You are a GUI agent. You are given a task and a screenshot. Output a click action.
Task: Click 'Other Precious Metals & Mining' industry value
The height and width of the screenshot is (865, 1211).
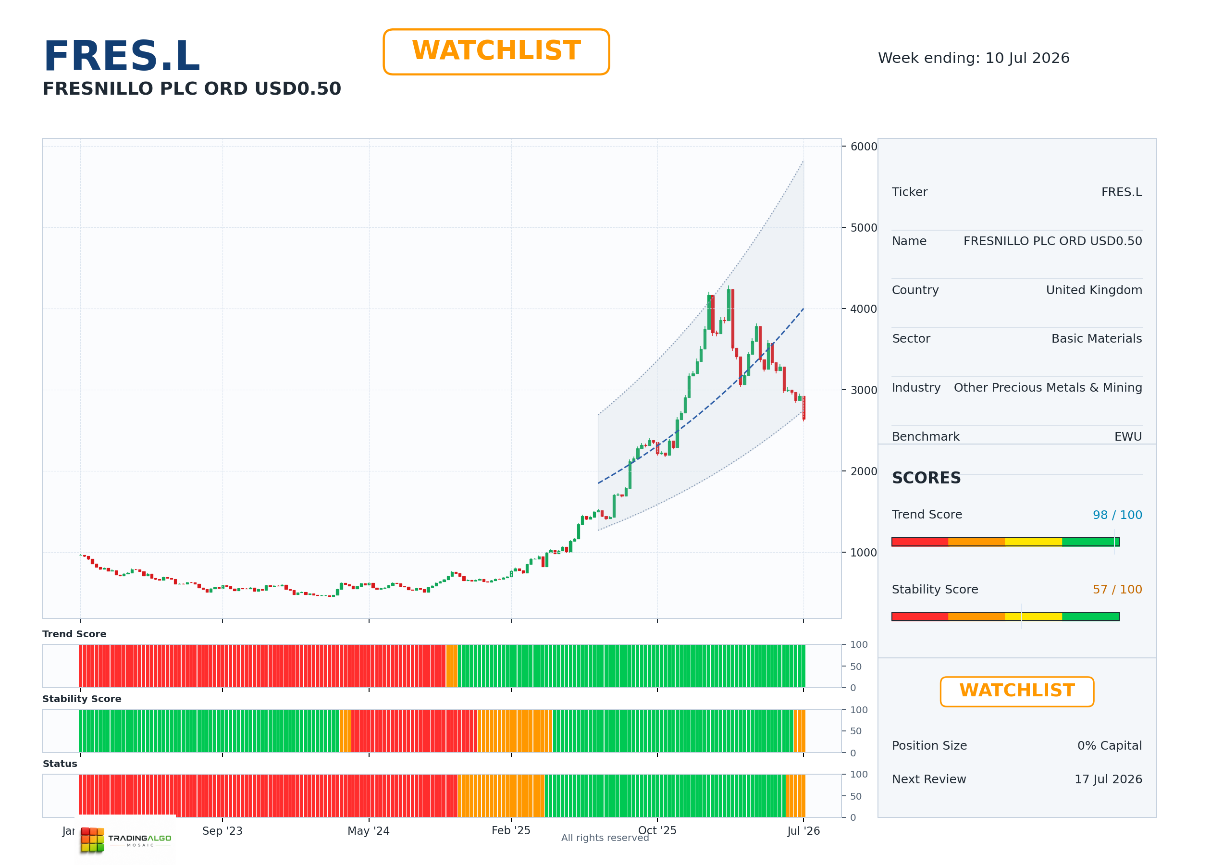point(1048,388)
